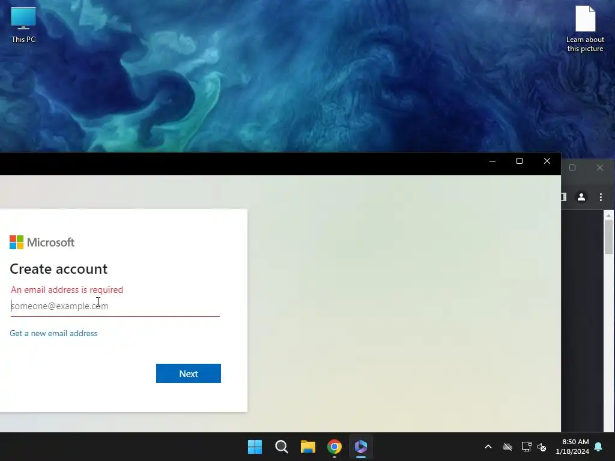Close the background Chrome window
The height and width of the screenshot is (461, 615).
pos(600,168)
